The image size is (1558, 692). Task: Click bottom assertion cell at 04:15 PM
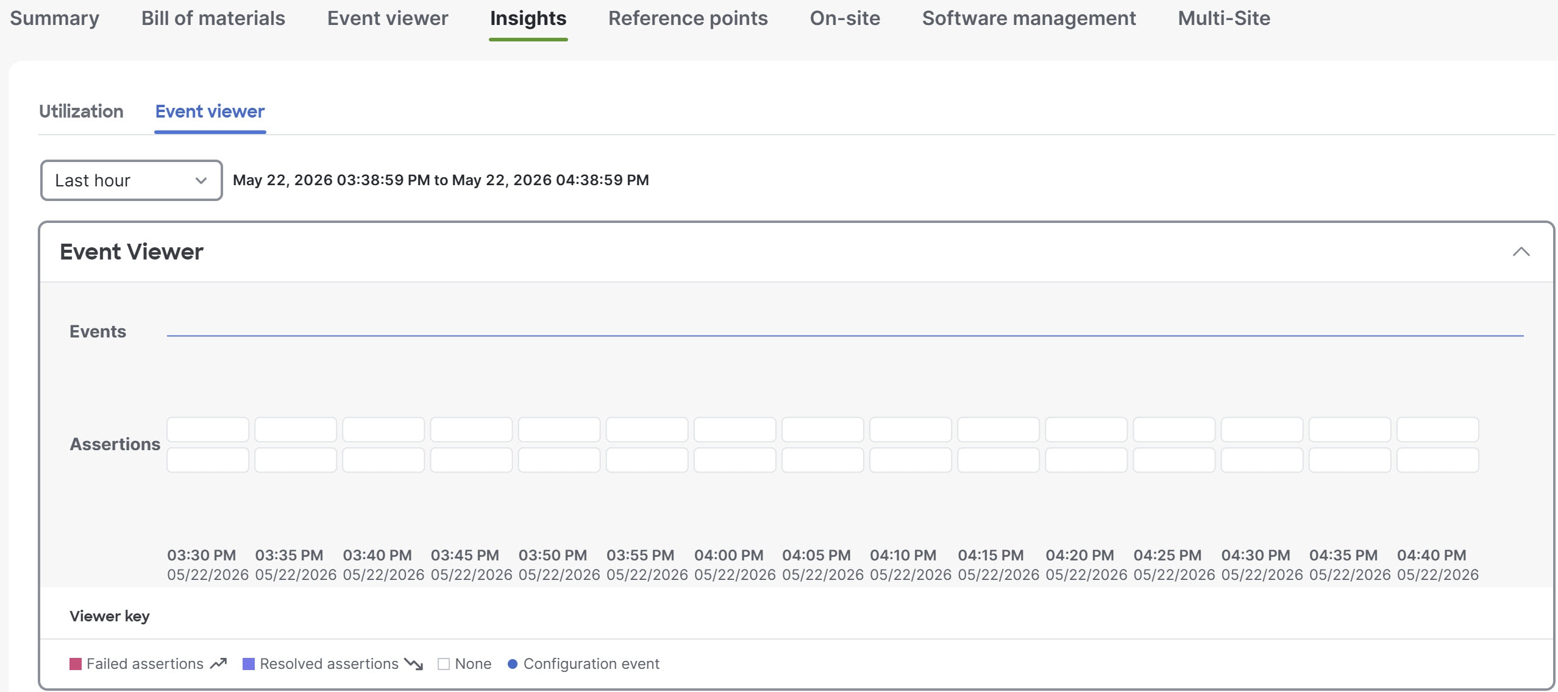(998, 460)
